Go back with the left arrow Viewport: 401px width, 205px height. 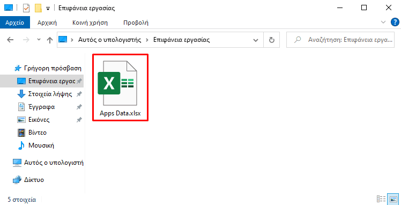tap(10, 40)
